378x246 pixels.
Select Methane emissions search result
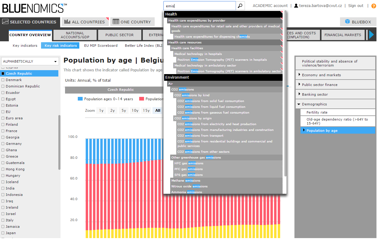click(226, 181)
